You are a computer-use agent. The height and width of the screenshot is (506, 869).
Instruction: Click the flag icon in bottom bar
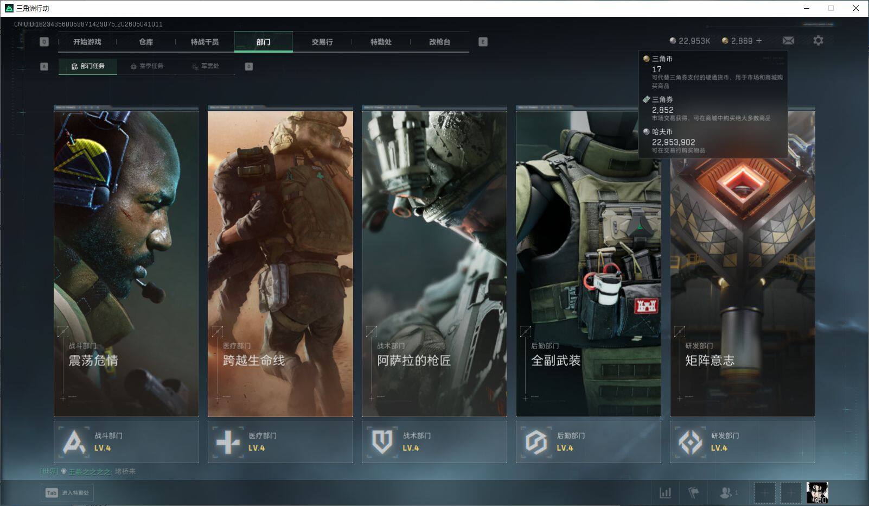(x=693, y=492)
